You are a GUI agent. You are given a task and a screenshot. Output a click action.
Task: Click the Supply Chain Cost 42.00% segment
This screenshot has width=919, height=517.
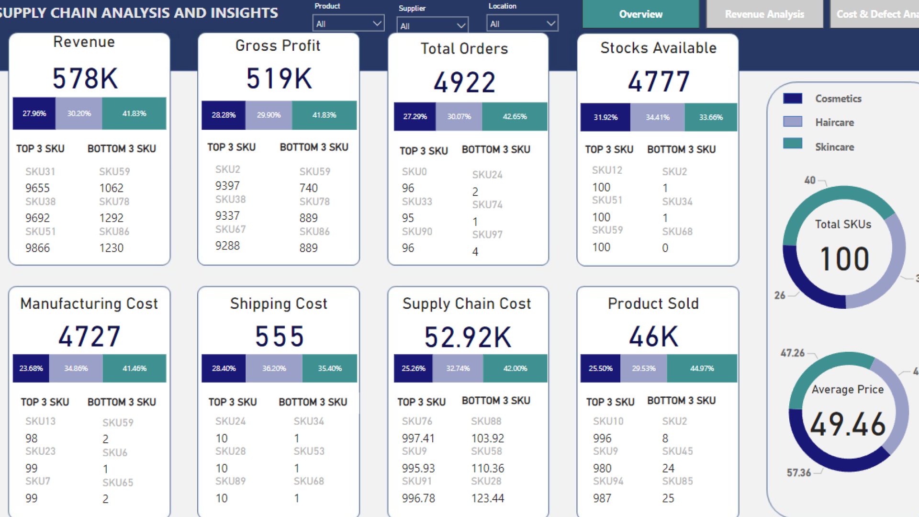tap(515, 368)
